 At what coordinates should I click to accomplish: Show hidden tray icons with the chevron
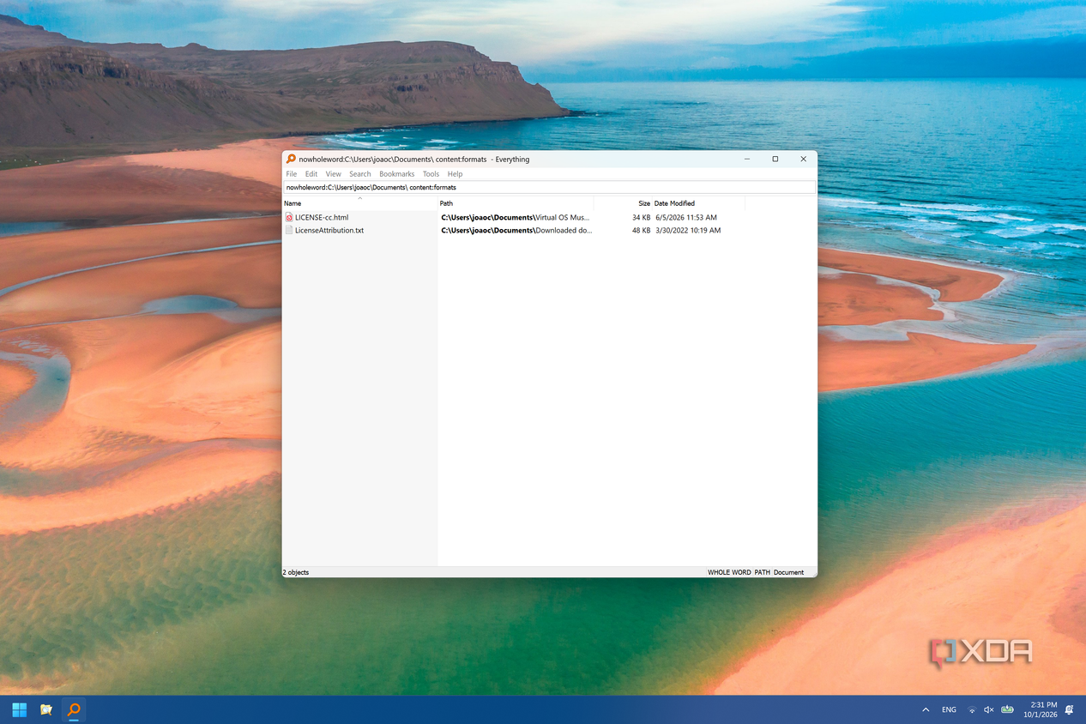point(926,709)
